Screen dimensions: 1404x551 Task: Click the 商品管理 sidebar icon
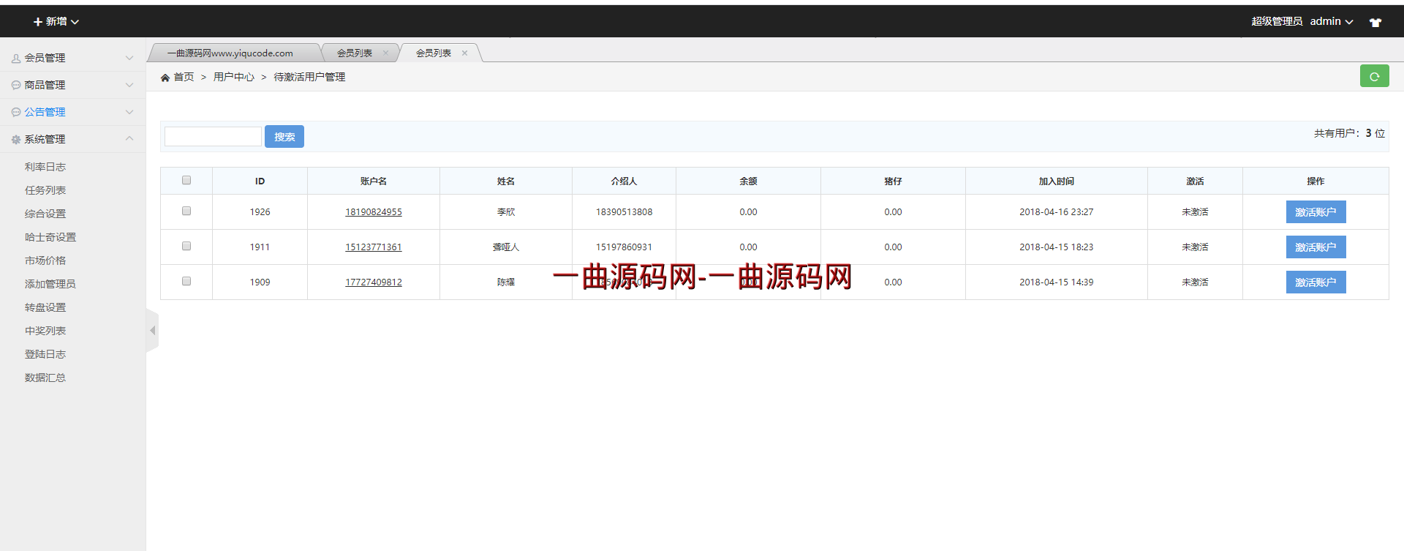[x=16, y=86]
